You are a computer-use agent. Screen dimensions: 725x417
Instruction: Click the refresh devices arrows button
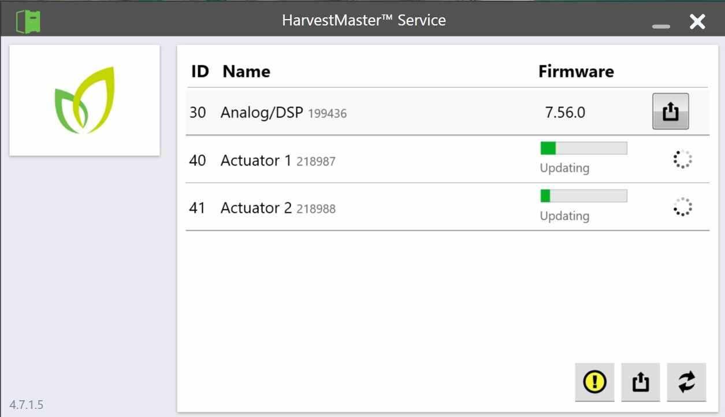[x=686, y=382]
